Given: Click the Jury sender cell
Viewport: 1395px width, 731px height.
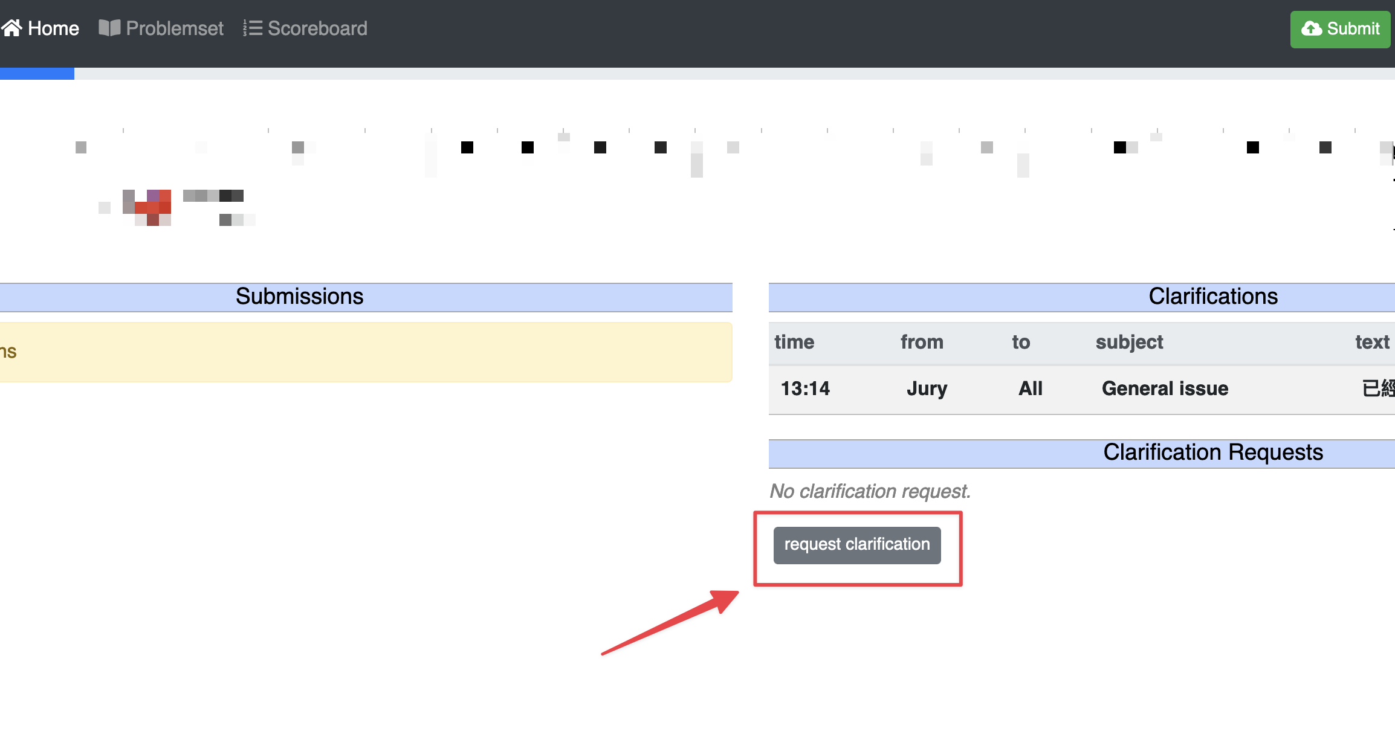Looking at the screenshot, I should pyautogui.click(x=927, y=388).
